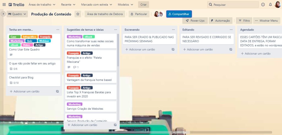Click the Trello logo home link
The width and height of the screenshot is (282, 135).
pyautogui.click(x=16, y=5)
